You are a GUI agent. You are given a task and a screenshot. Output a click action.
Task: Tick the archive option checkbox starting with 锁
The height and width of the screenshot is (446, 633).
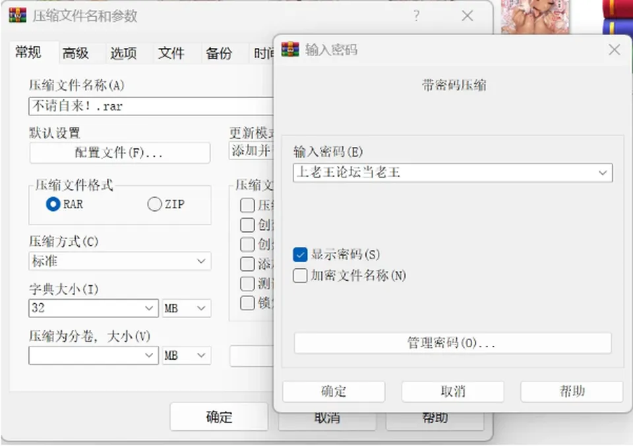[x=247, y=303]
